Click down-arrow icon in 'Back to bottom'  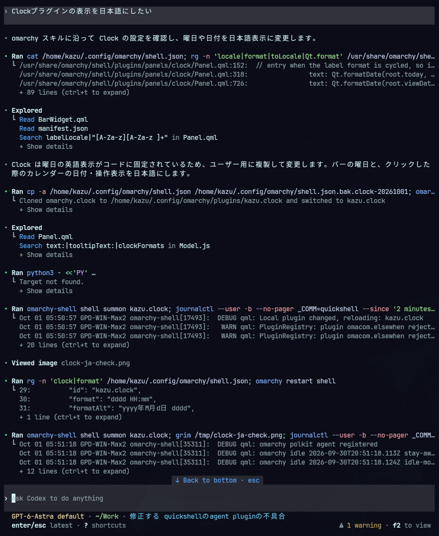177,480
